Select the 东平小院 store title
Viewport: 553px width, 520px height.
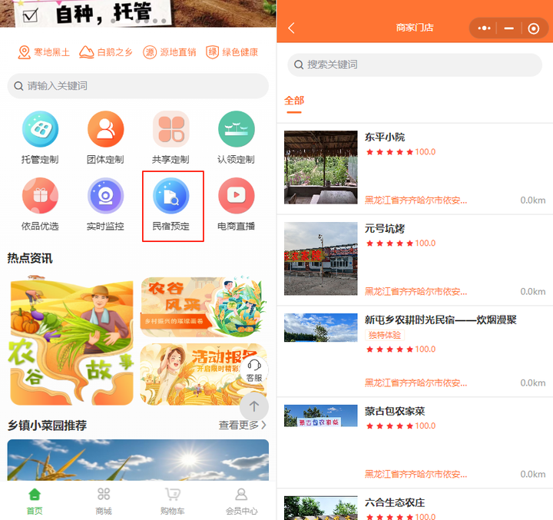tap(385, 137)
